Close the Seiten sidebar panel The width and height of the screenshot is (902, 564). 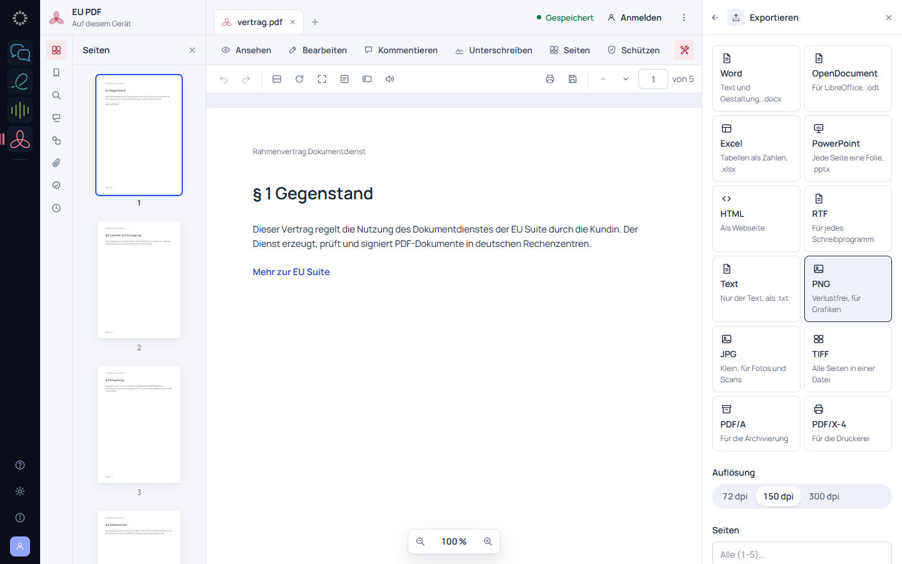[192, 50]
